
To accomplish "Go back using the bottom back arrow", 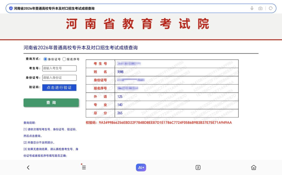I will pos(28,167).
